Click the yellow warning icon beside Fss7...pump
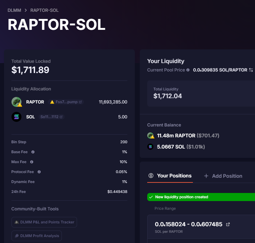This screenshot has width=255, height=243. point(52,102)
